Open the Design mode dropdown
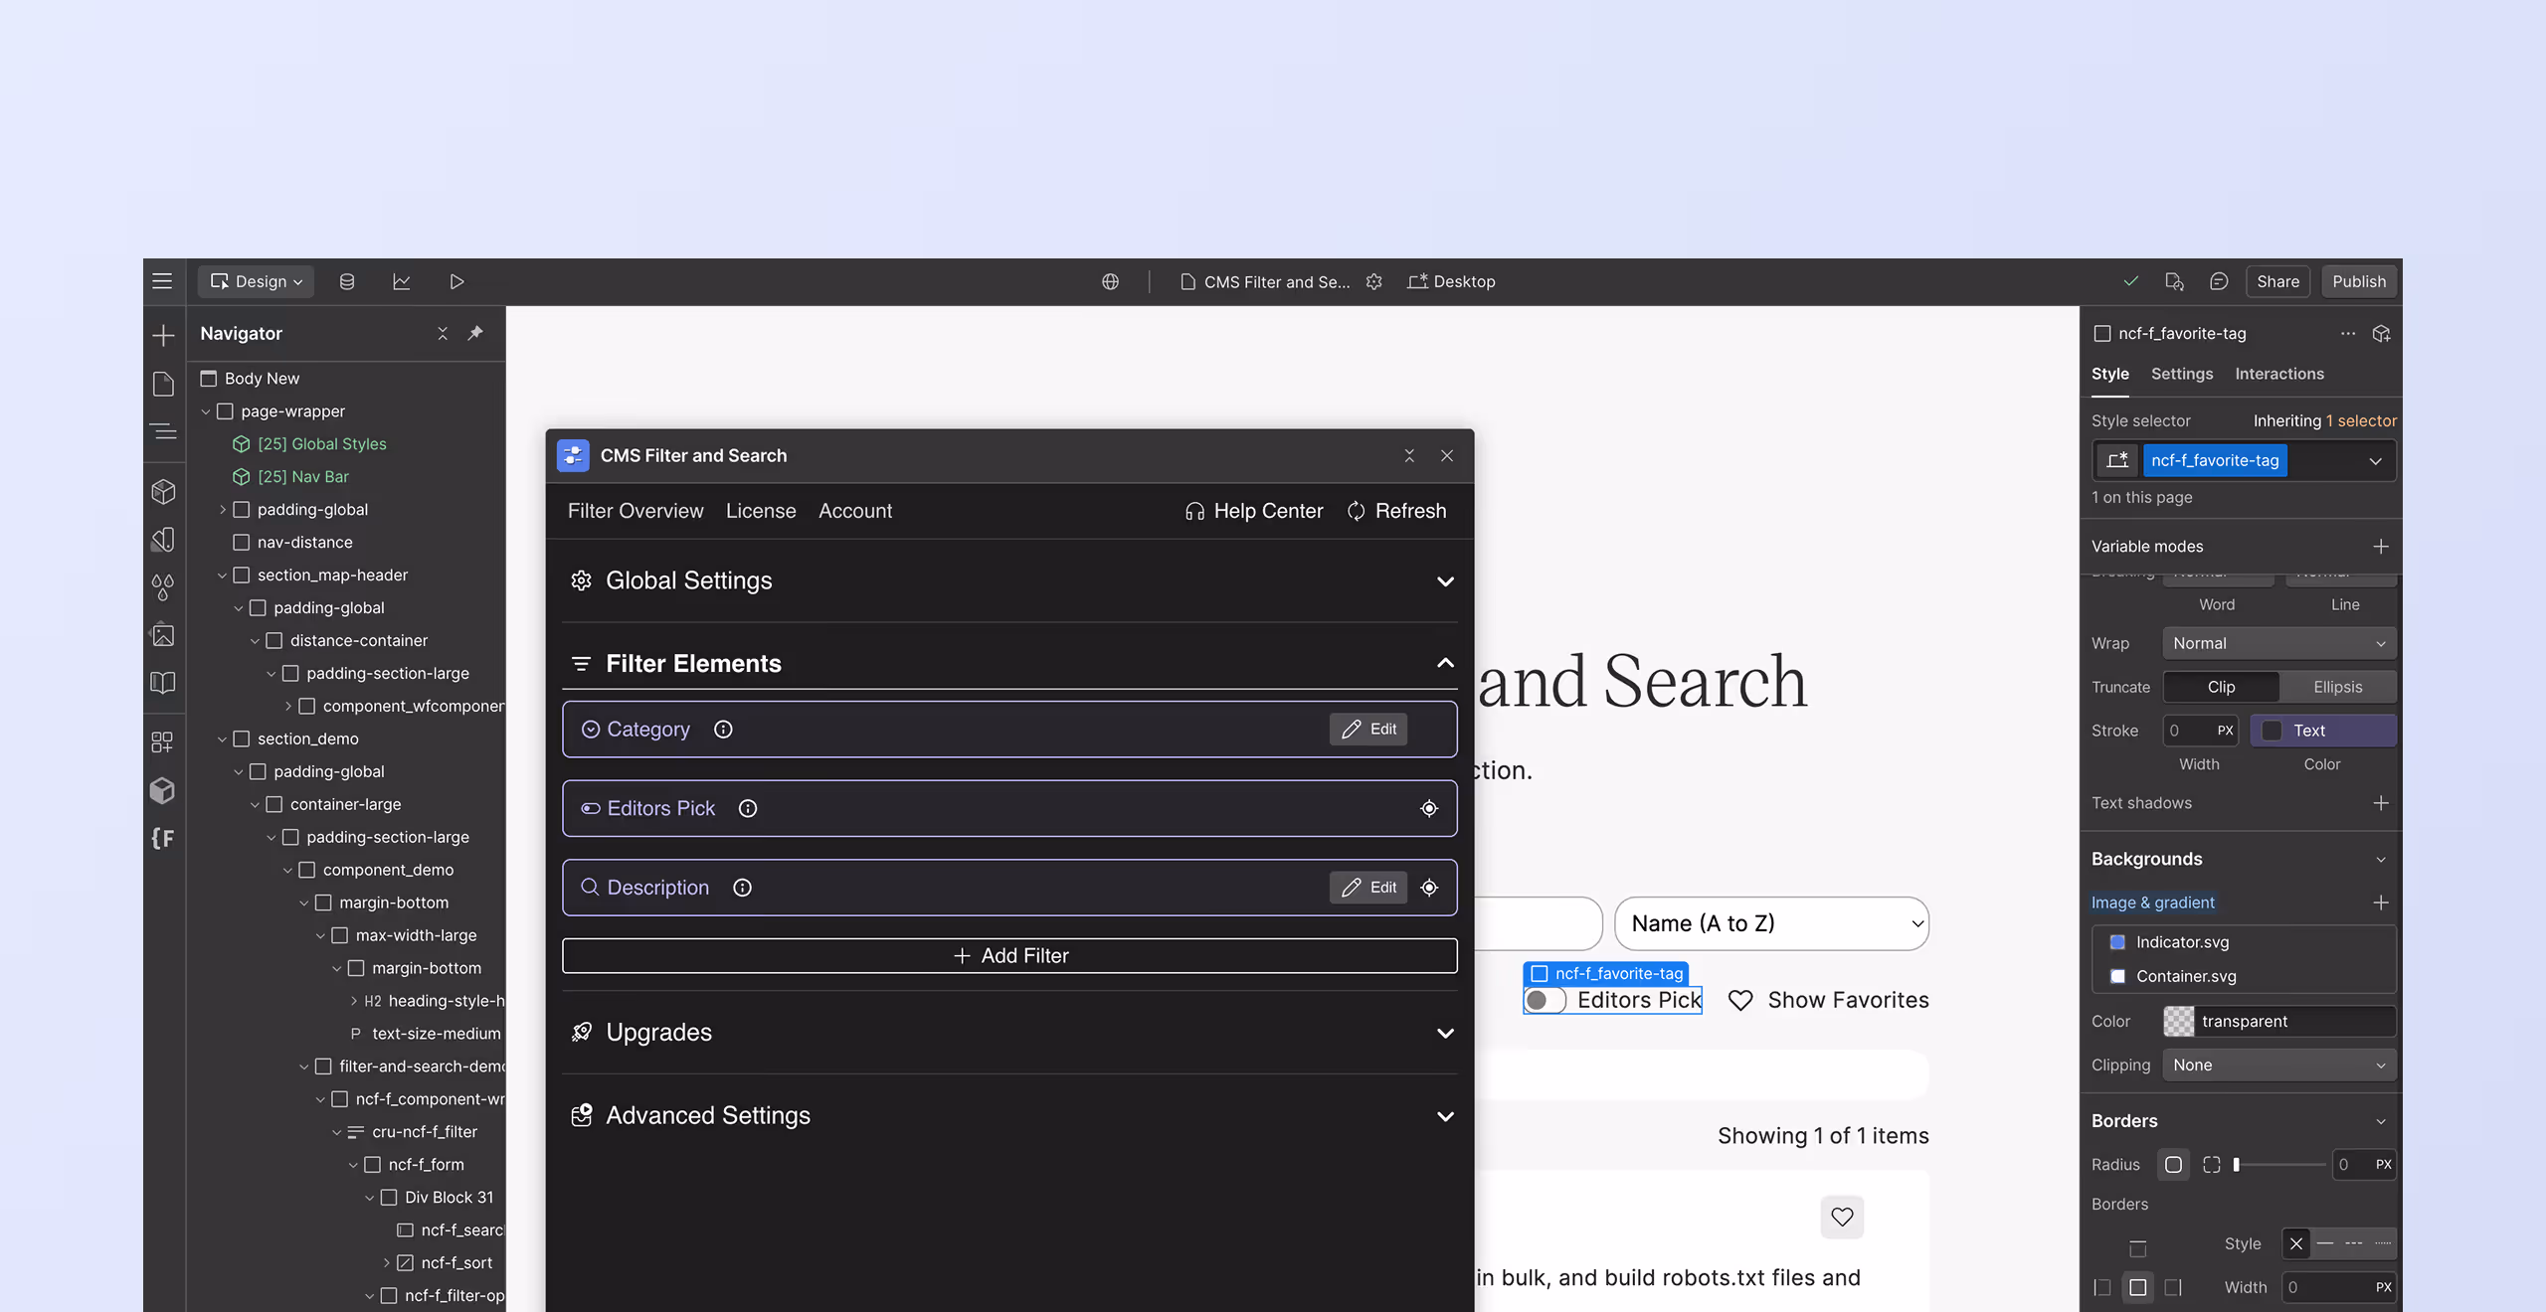The width and height of the screenshot is (2546, 1312). [256, 281]
